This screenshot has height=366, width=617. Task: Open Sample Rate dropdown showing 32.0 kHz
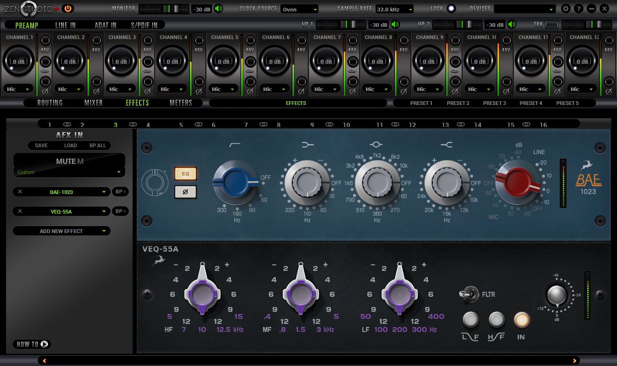point(395,9)
